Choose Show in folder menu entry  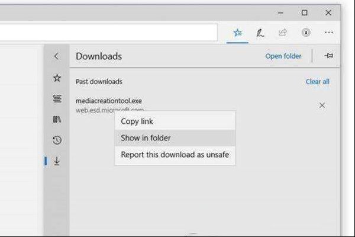(x=175, y=138)
